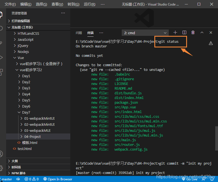Expand the JavaScript folder
218x182 pixels.
(x=38, y=39)
